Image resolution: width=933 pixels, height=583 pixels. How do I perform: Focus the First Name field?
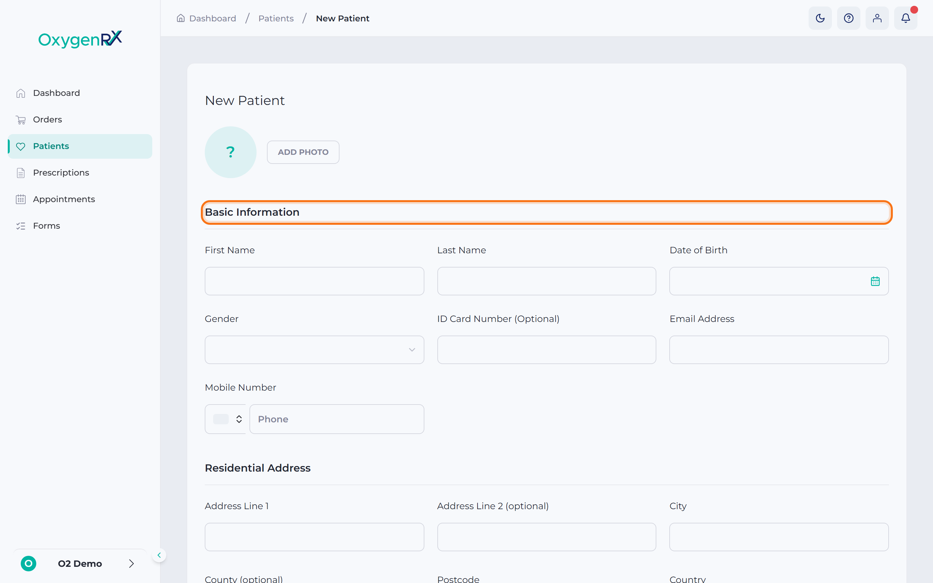[314, 281]
